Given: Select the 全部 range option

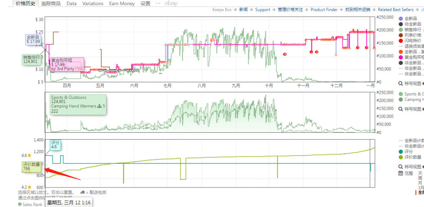Looking at the screenshot, I should click(x=421, y=192).
